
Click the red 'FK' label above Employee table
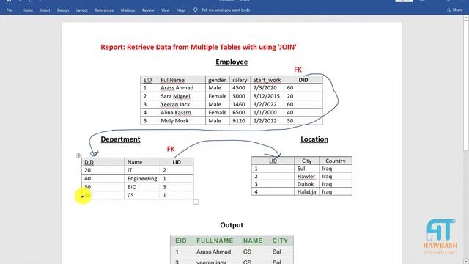pyautogui.click(x=298, y=70)
